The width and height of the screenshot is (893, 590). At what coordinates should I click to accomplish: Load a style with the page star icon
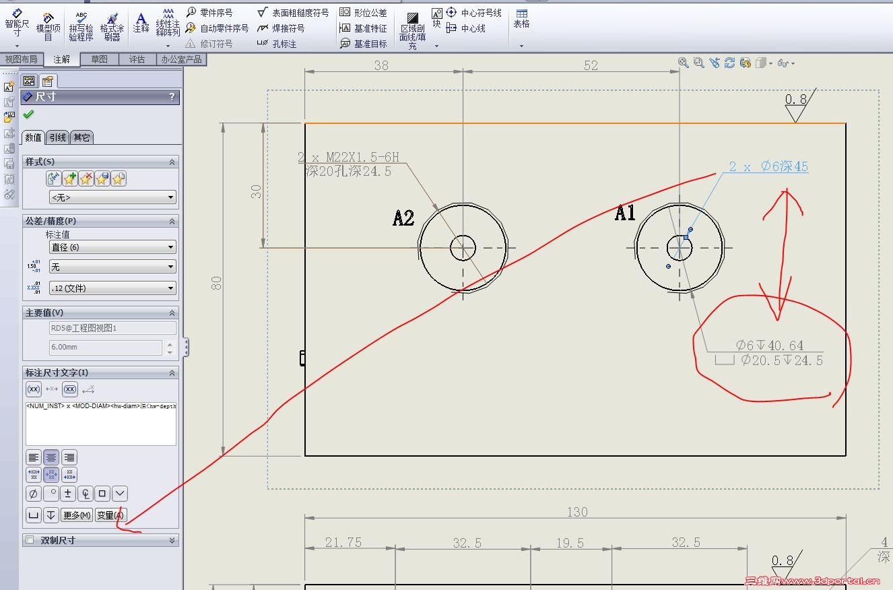click(x=119, y=179)
